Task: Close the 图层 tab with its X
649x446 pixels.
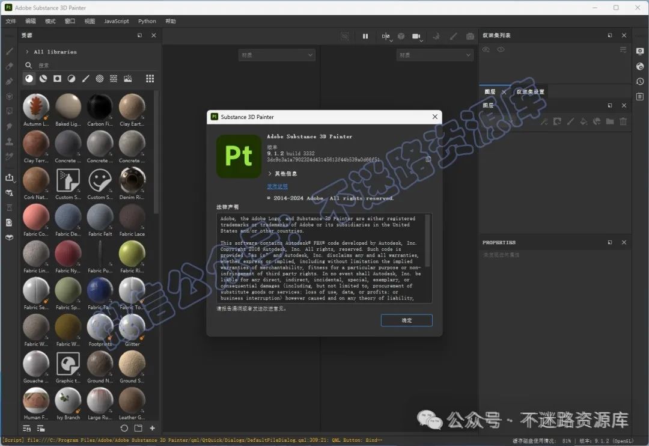Action: click(504, 92)
